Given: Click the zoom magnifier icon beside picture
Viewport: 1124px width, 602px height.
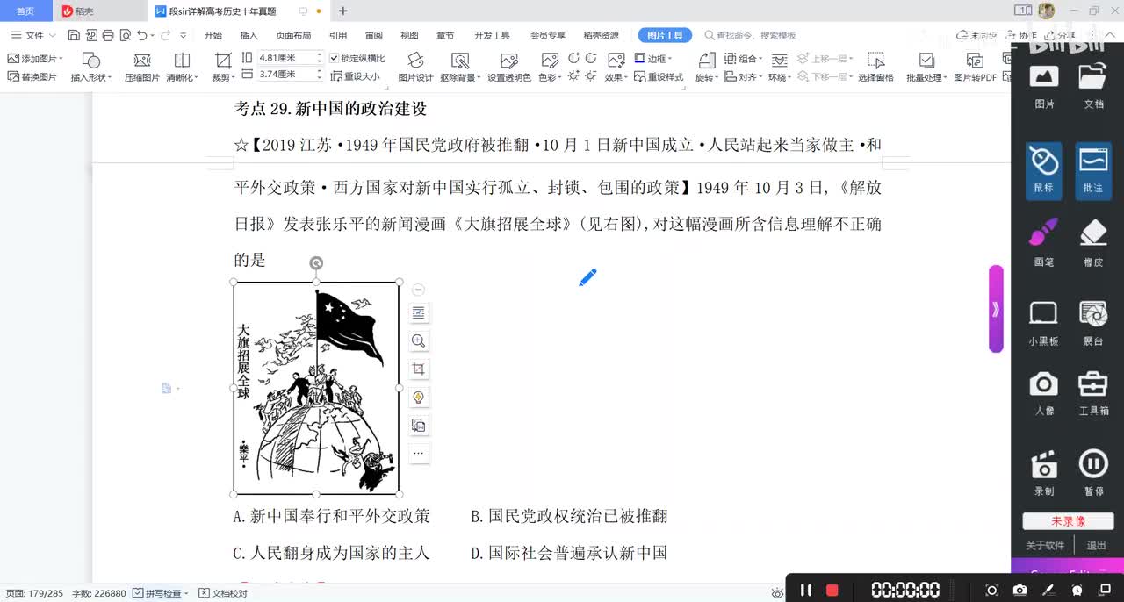Looking at the screenshot, I should [x=419, y=340].
